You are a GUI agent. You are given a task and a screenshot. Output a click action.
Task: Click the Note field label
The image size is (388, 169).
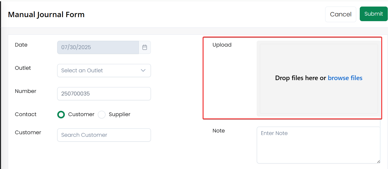click(219, 131)
